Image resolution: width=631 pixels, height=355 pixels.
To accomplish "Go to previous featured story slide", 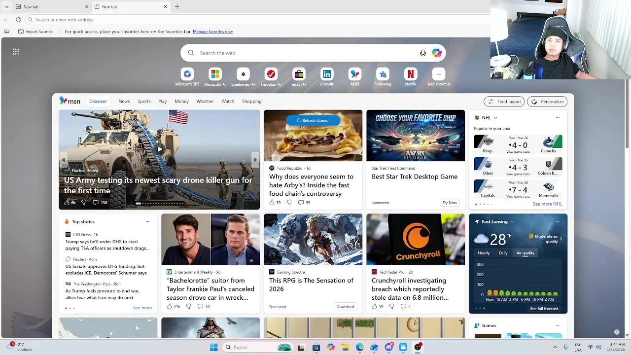I will tap(64, 159).
